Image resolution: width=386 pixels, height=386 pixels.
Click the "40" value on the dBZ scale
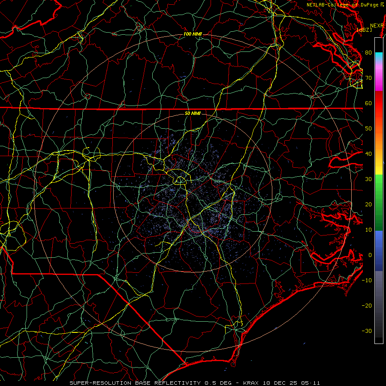click(368, 154)
